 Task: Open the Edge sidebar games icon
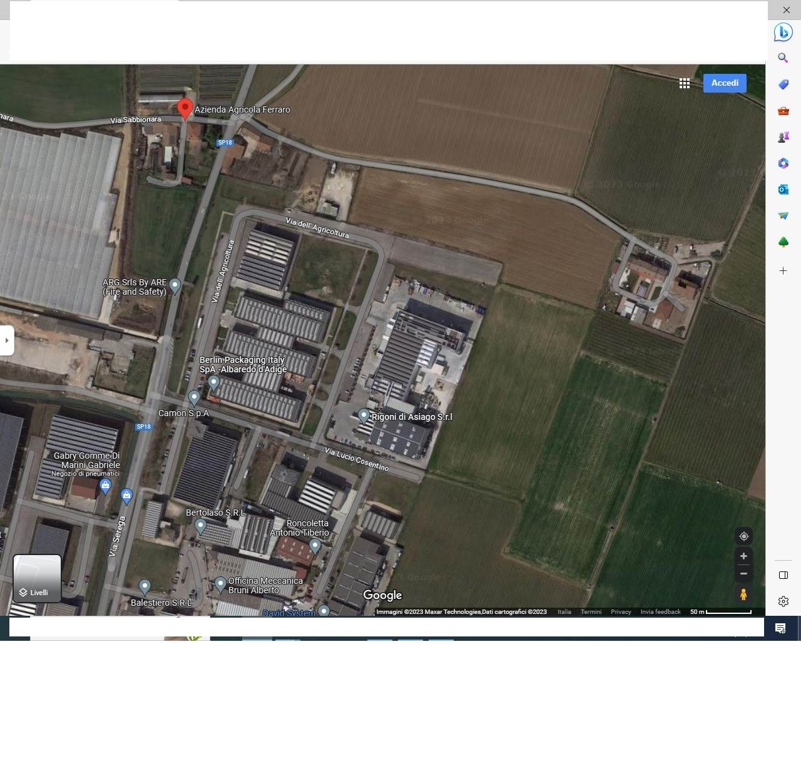[783, 137]
